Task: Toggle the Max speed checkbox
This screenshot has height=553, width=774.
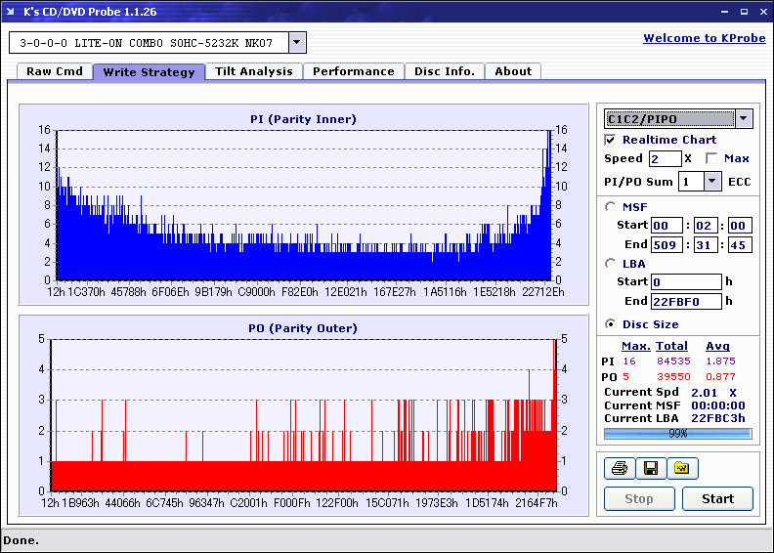Action: tap(711, 158)
